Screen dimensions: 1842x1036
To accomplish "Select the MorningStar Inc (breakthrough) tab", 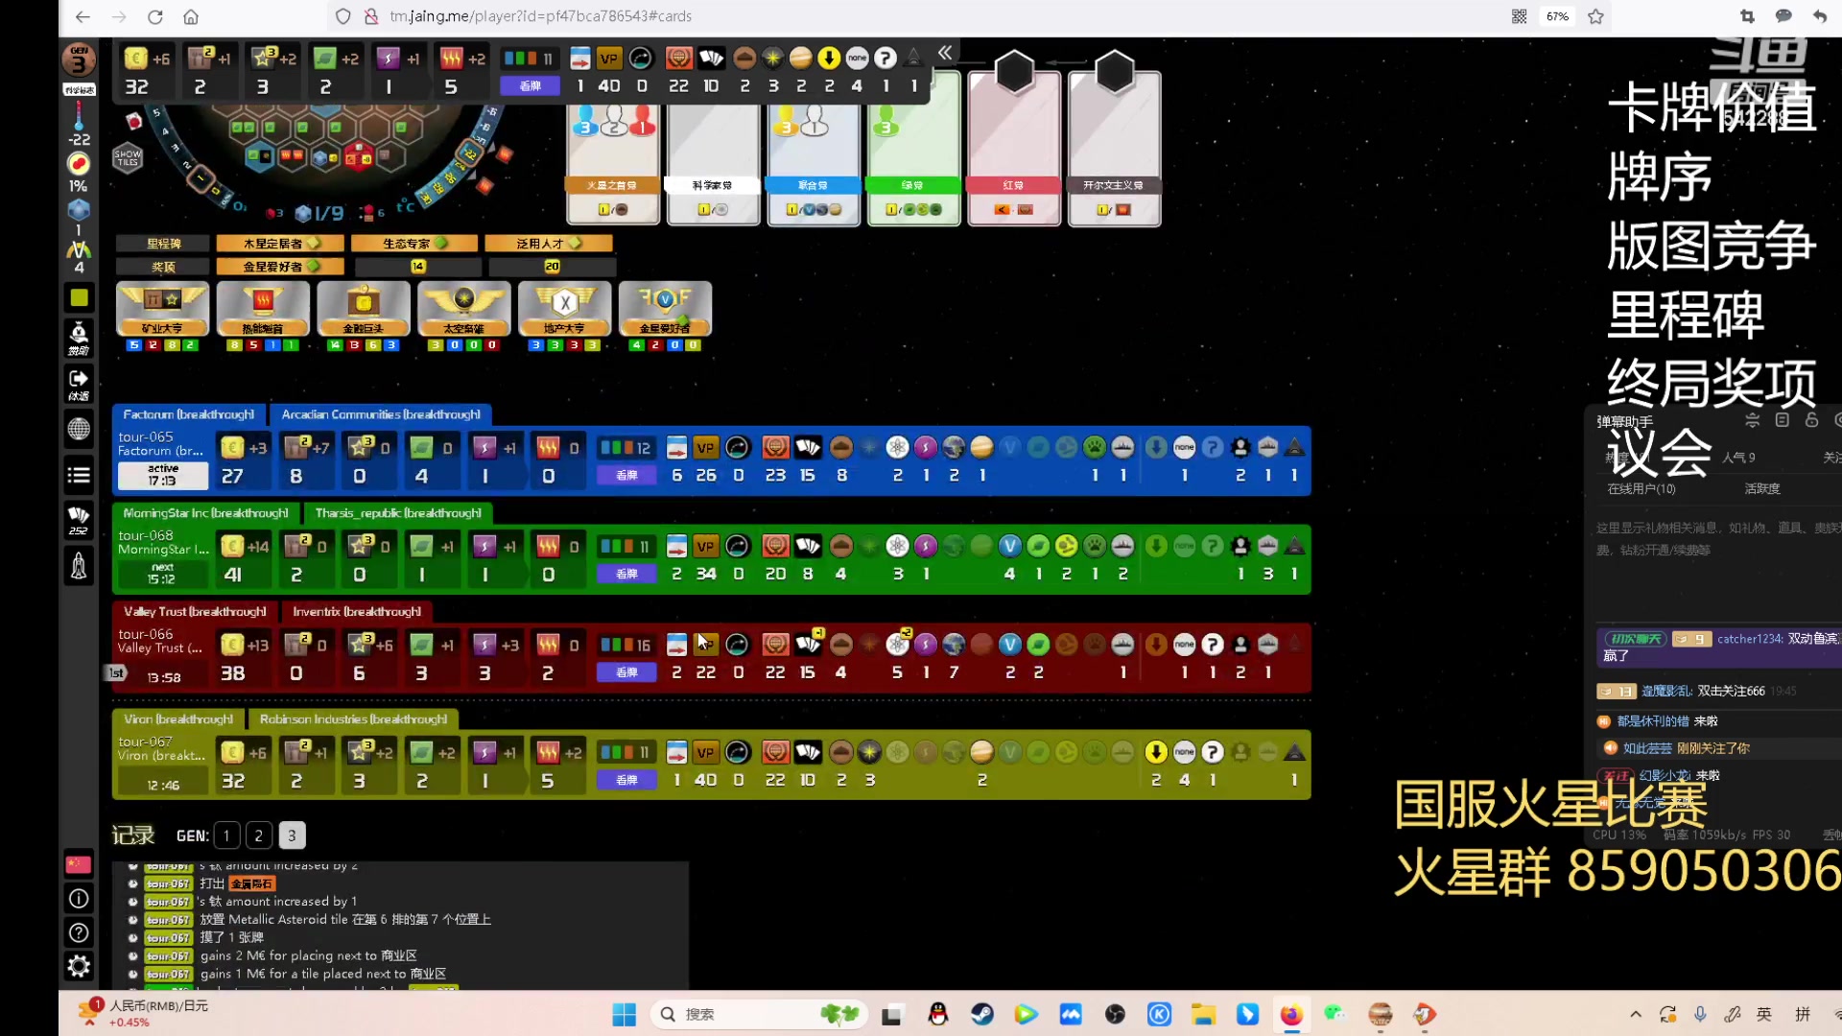I will click(205, 513).
